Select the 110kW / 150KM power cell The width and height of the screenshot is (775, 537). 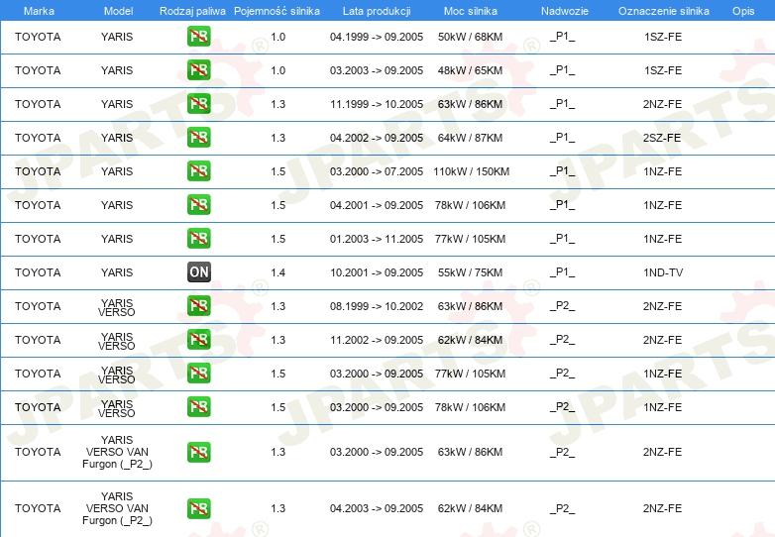pyautogui.click(x=471, y=171)
